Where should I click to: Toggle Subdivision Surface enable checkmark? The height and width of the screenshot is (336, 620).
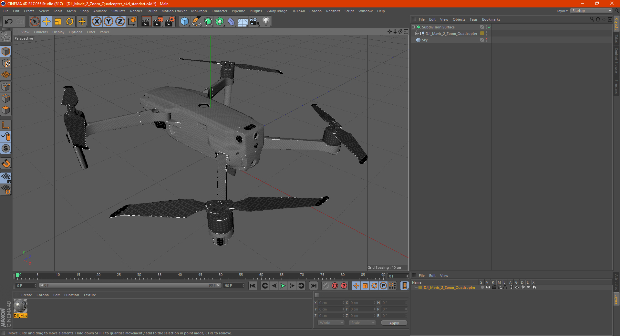(490, 27)
